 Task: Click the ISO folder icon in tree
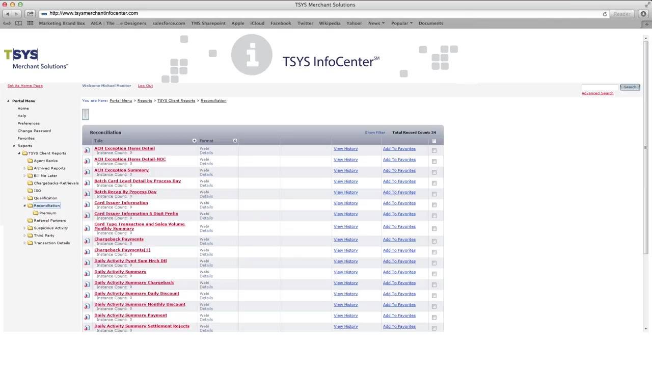[30, 190]
